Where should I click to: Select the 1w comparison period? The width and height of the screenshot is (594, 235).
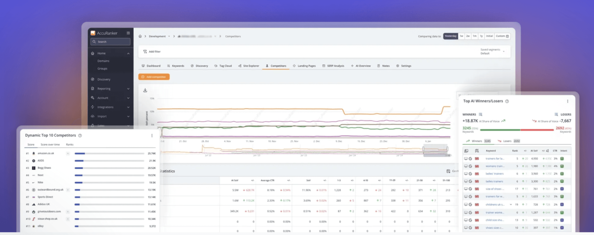[x=461, y=36]
